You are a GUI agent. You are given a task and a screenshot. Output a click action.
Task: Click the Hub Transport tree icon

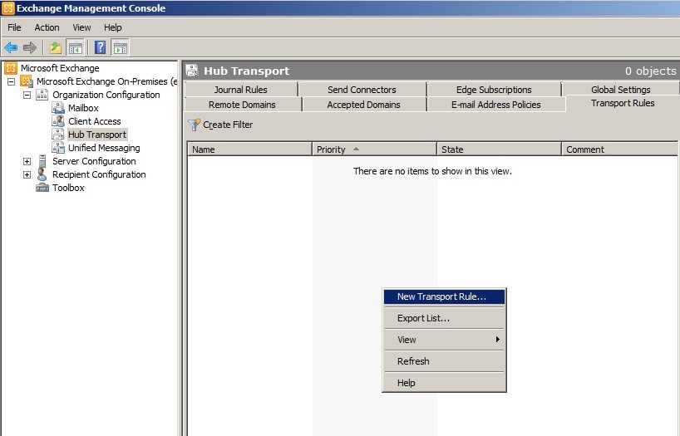(x=58, y=135)
